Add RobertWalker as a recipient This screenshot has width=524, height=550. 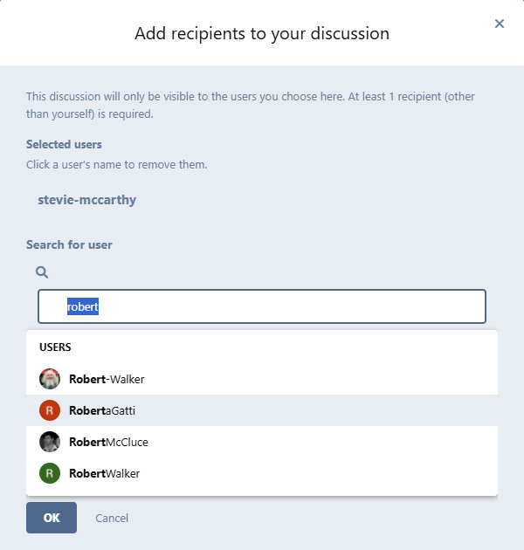(104, 473)
